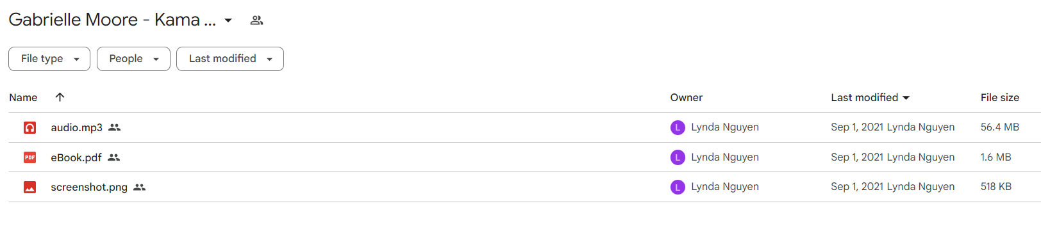The width and height of the screenshot is (1041, 231).
Task: Click the shared icon next to screenshot.png
Action: (x=139, y=187)
